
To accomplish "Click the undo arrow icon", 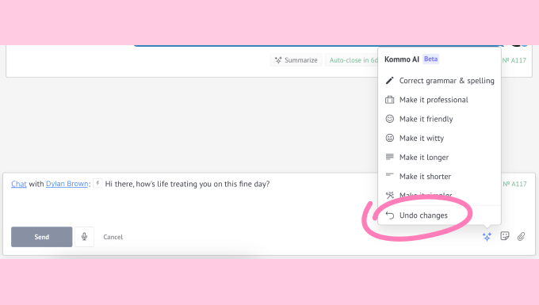I will pos(389,215).
